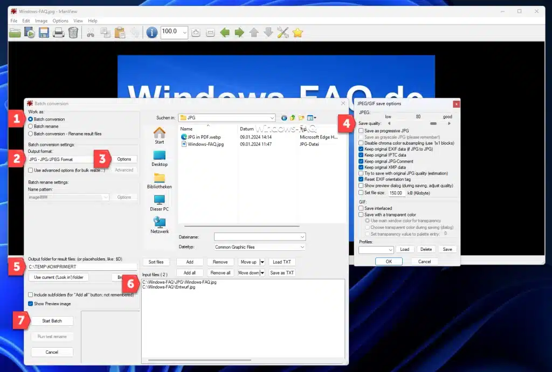Click the Sort files button

[x=156, y=262]
